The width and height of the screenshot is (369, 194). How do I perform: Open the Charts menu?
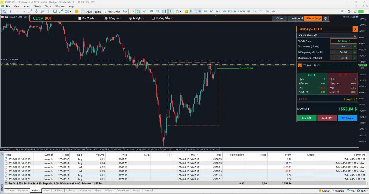[x=37, y=6]
